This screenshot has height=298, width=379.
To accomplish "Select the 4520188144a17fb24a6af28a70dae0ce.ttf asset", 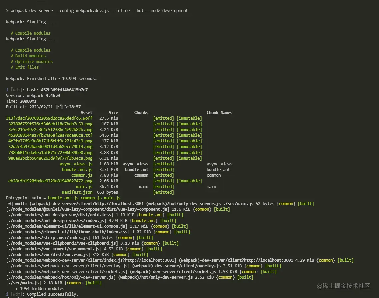I will 50,135.
